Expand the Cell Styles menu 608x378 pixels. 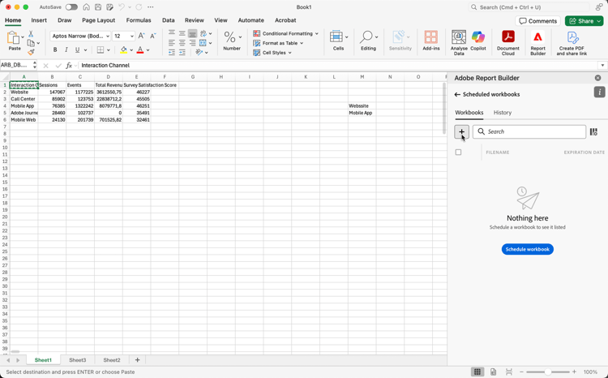coord(272,53)
